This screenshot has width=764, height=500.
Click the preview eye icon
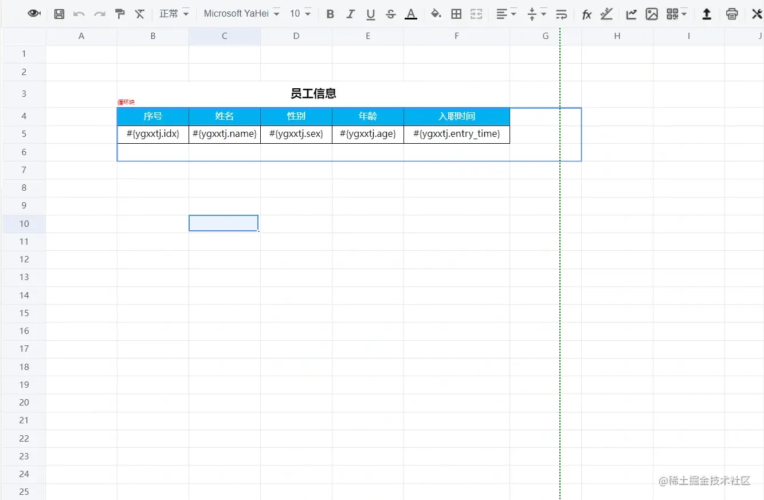click(34, 13)
